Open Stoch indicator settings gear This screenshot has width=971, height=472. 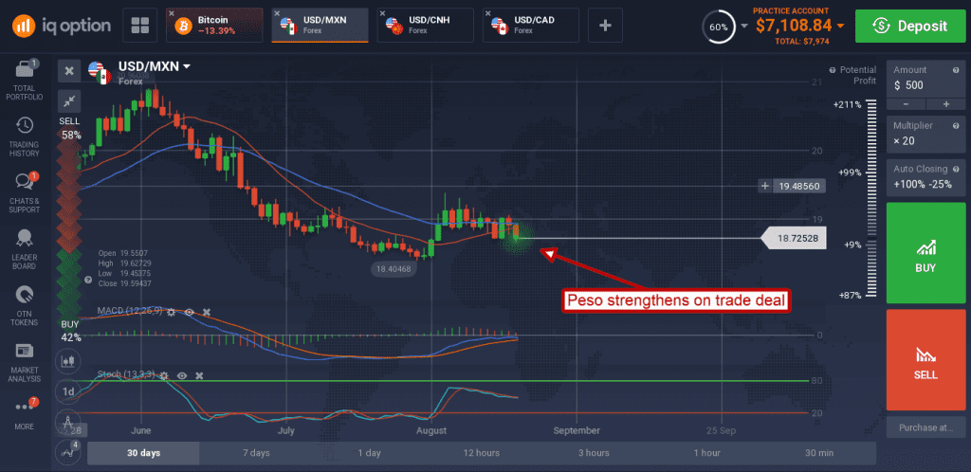coord(164,375)
